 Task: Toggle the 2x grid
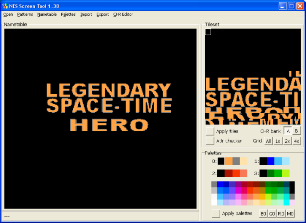(x=287, y=141)
